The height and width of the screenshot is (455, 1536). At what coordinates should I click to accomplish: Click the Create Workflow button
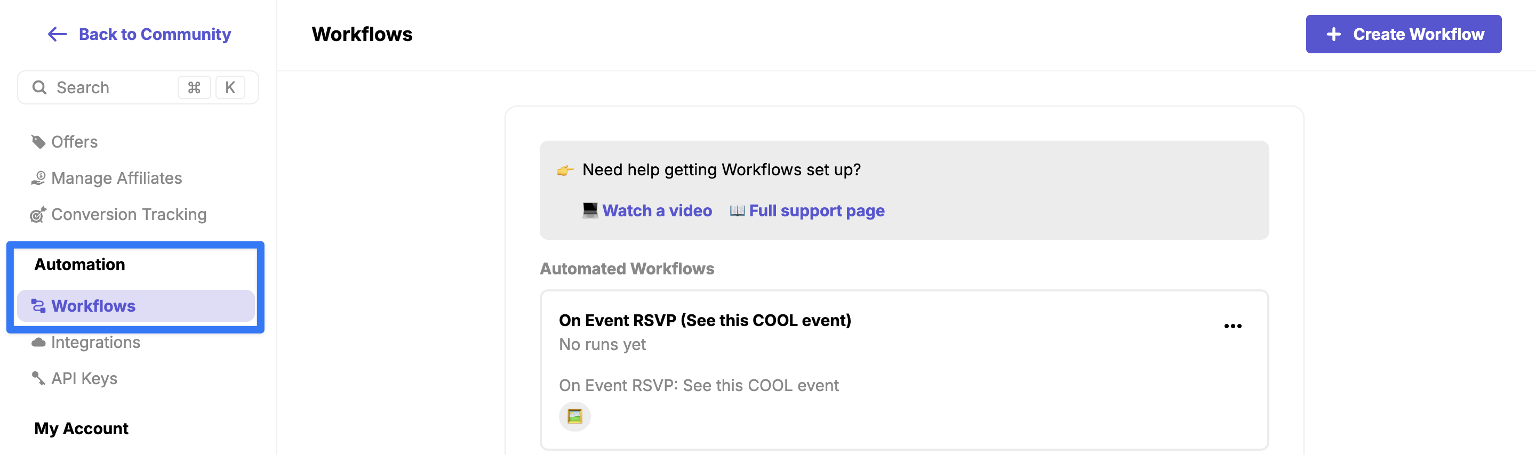(x=1403, y=34)
